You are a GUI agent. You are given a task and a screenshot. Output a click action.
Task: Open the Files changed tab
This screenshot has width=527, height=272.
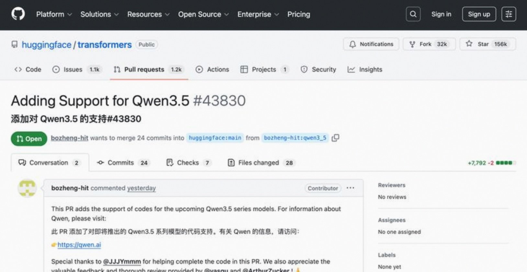pos(261,163)
